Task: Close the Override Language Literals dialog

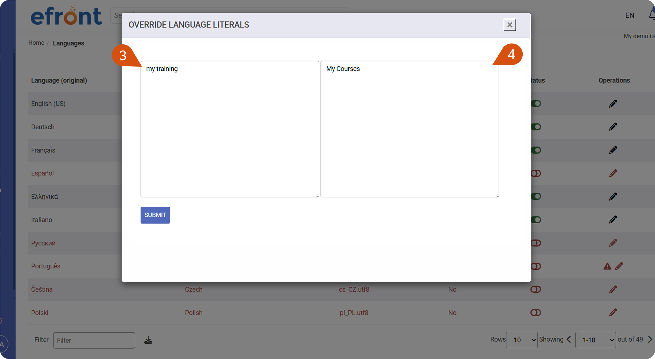Action: tap(510, 25)
